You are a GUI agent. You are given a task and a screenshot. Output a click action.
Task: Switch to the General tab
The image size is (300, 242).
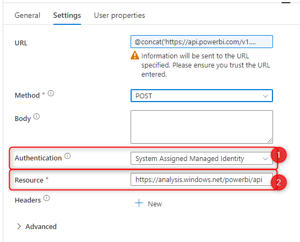pos(28,15)
